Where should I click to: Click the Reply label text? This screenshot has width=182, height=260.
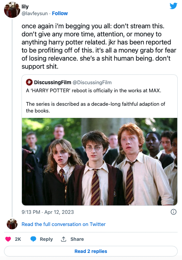coord(46,239)
